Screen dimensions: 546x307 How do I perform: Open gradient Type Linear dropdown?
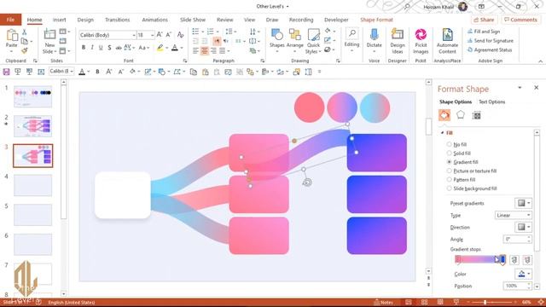pyautogui.click(x=514, y=215)
